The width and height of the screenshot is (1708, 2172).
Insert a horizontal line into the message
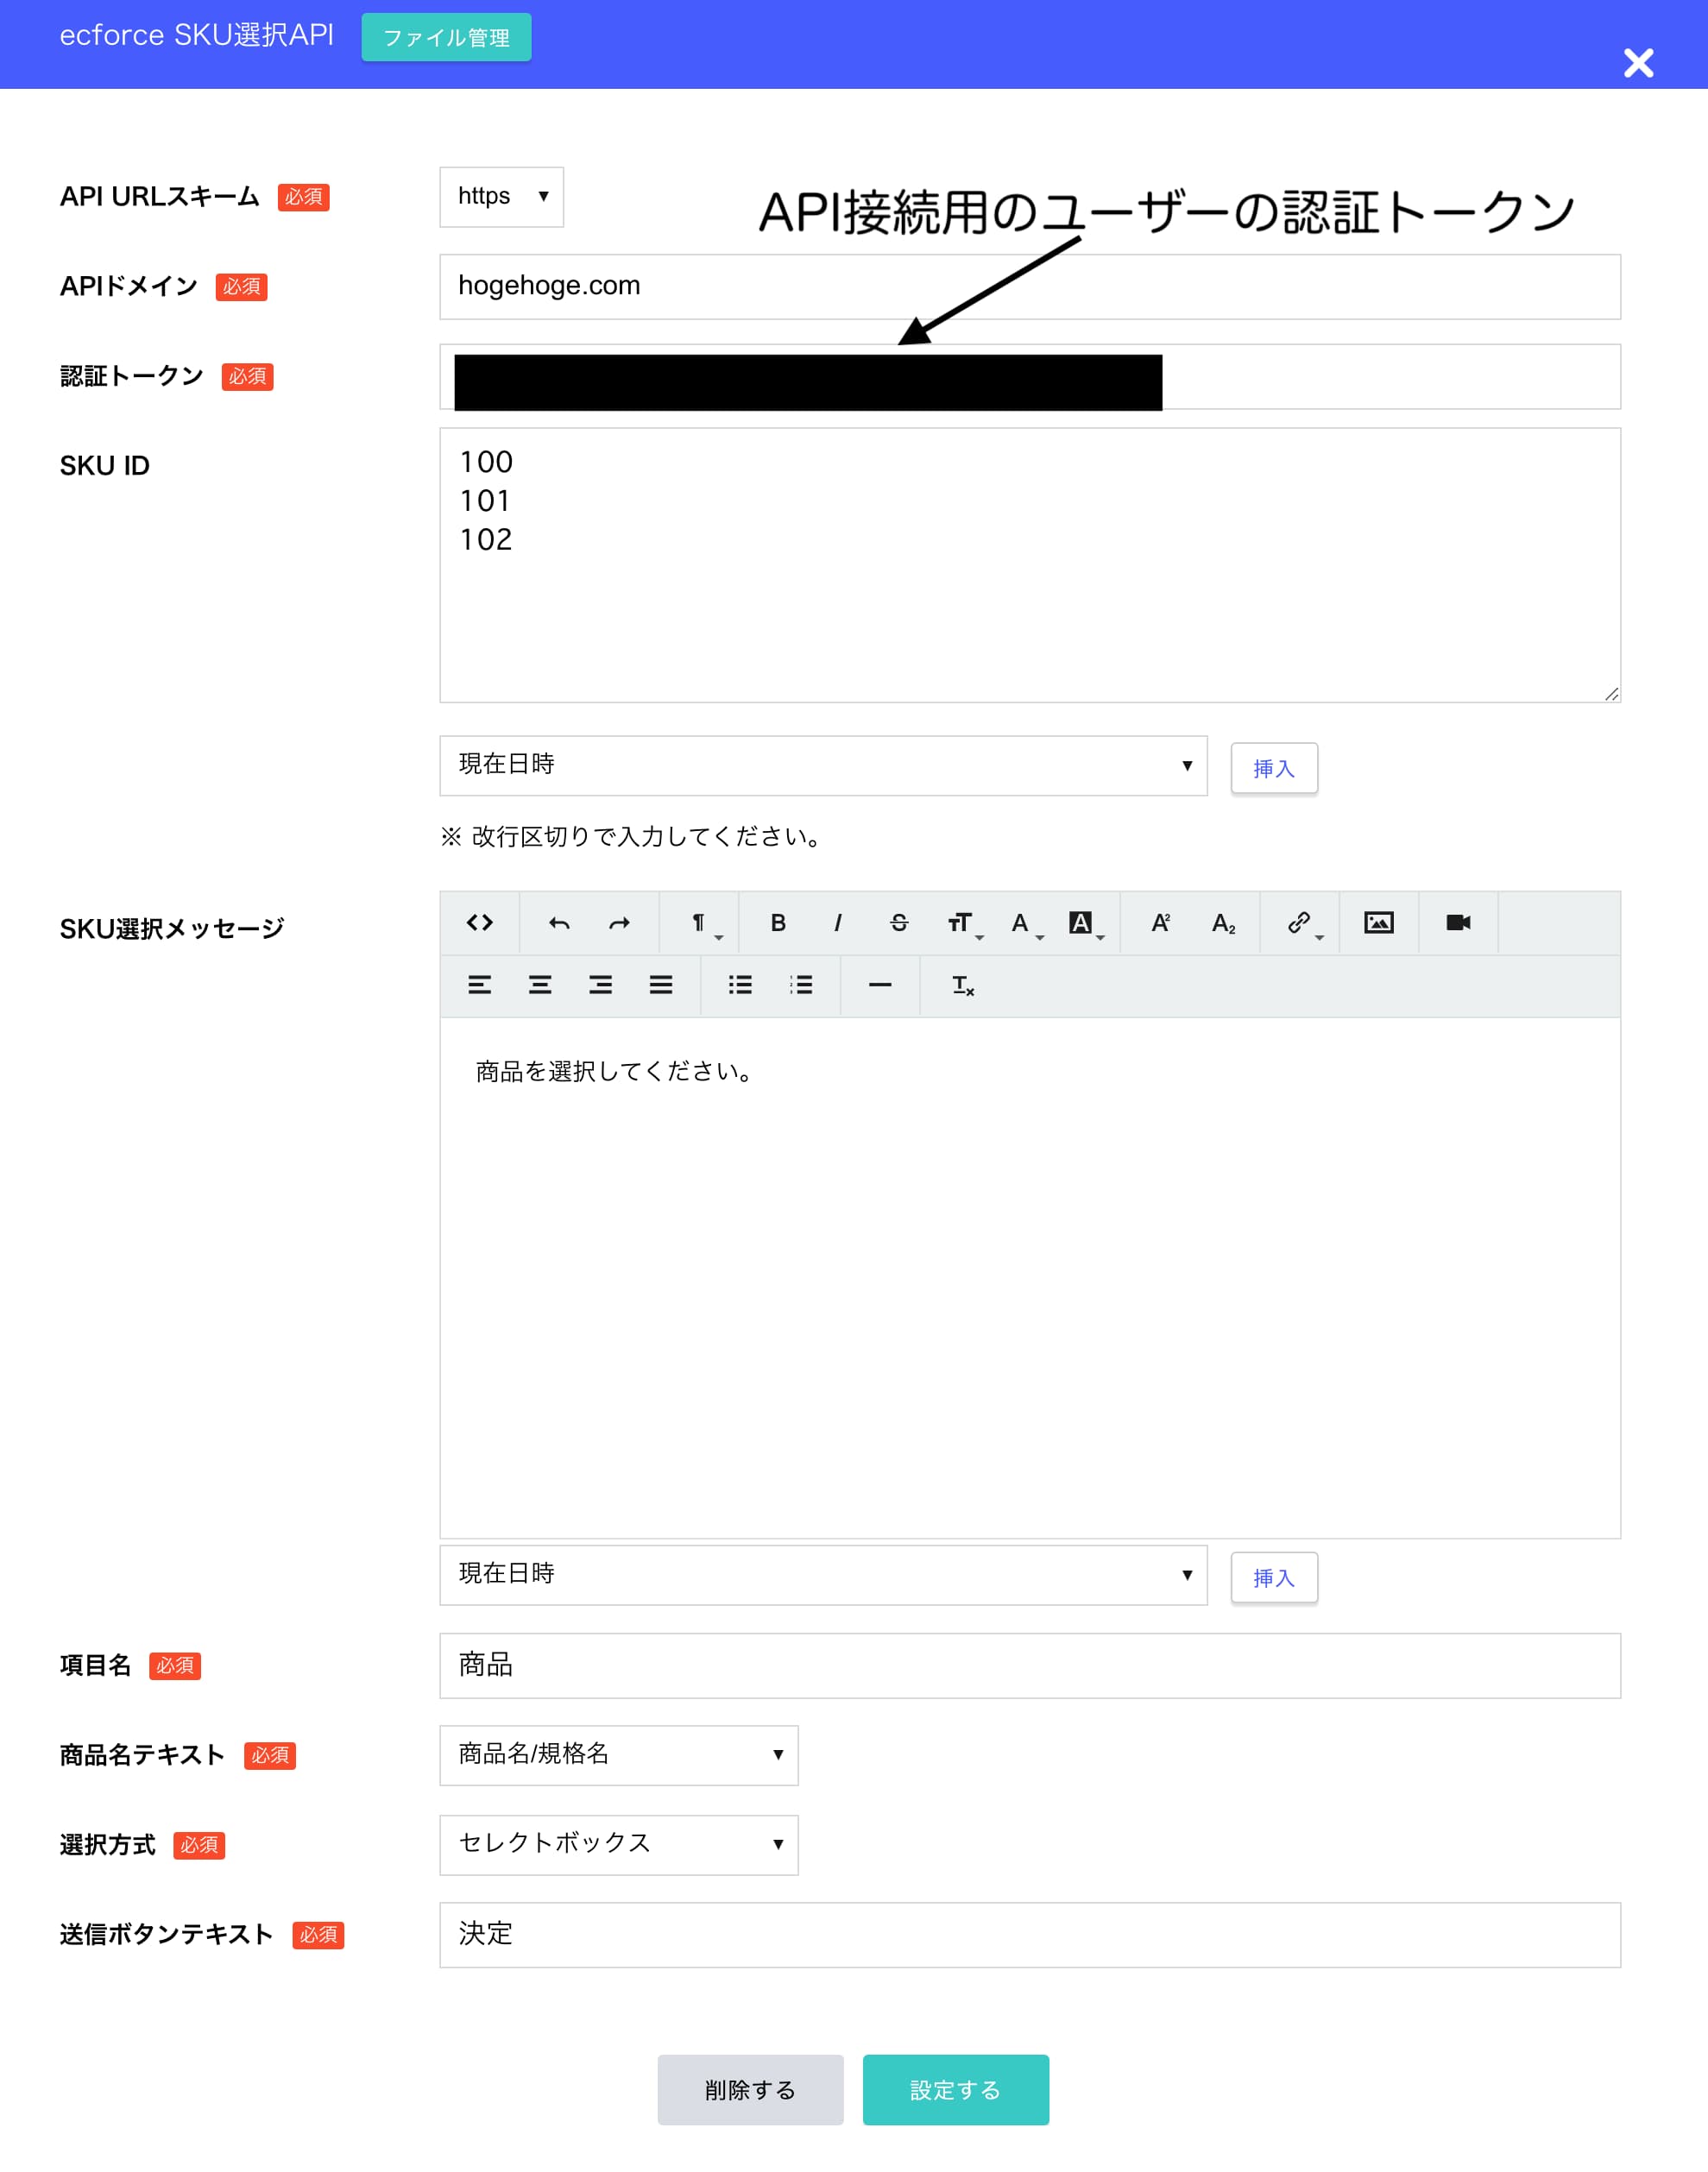click(x=879, y=985)
